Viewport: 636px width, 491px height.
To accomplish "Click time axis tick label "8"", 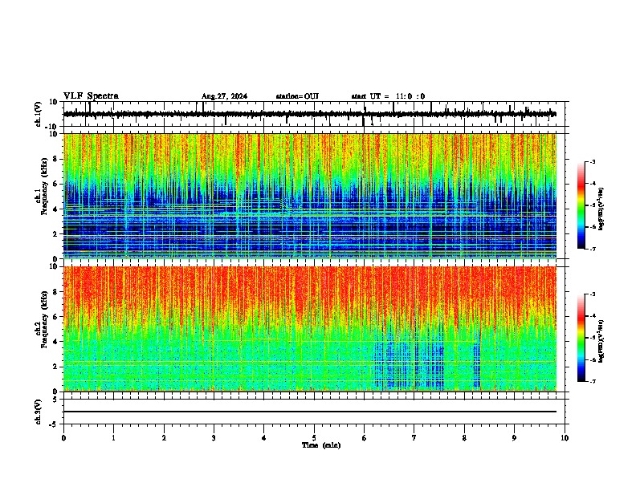I will (464, 438).
